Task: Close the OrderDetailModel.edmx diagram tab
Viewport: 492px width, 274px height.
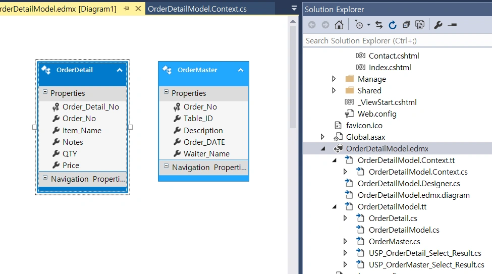Action: [x=138, y=9]
